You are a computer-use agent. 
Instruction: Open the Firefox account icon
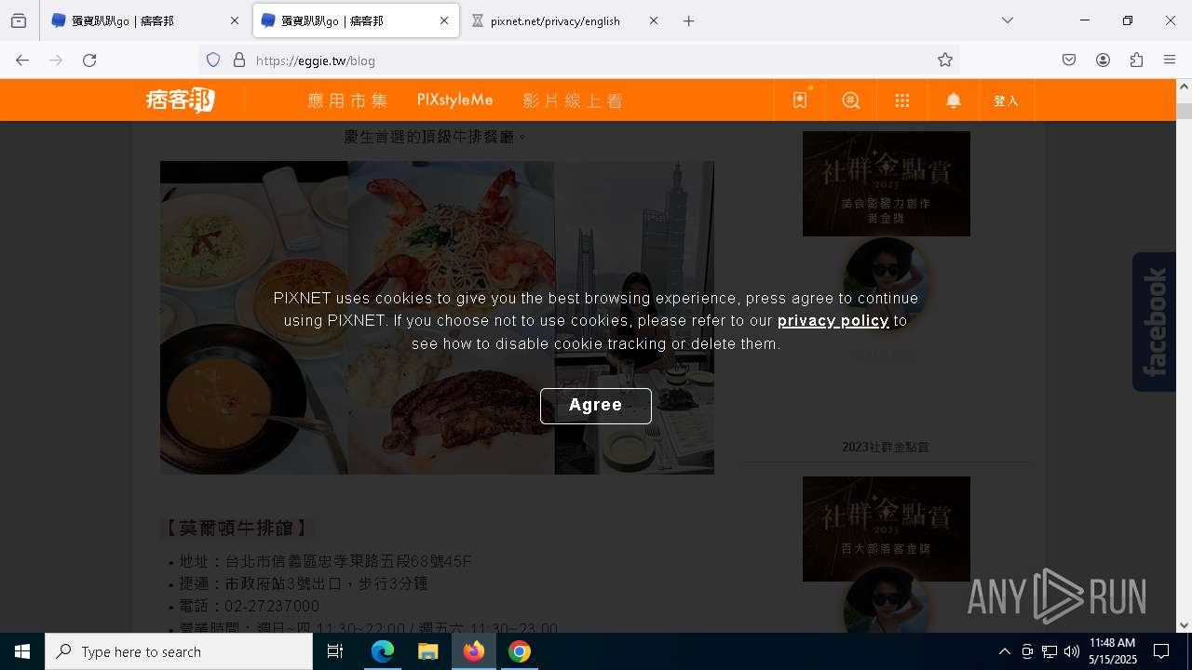[x=1103, y=60]
